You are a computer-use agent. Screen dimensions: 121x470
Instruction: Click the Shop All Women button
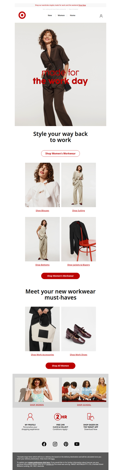click(x=60, y=366)
